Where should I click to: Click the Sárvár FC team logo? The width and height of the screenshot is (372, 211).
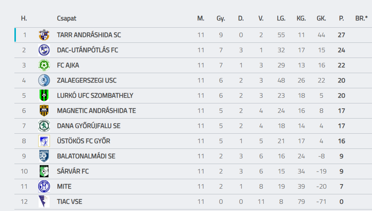click(x=44, y=171)
